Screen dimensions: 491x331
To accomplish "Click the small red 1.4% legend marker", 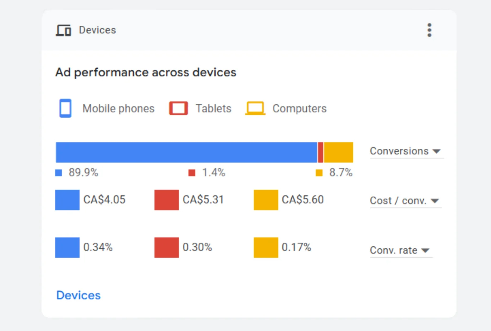I will tap(192, 173).
